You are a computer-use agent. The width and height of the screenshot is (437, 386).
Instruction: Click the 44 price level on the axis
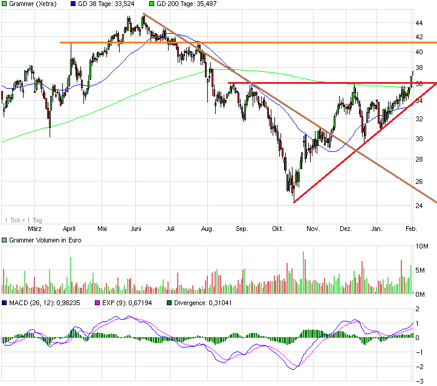418,23
